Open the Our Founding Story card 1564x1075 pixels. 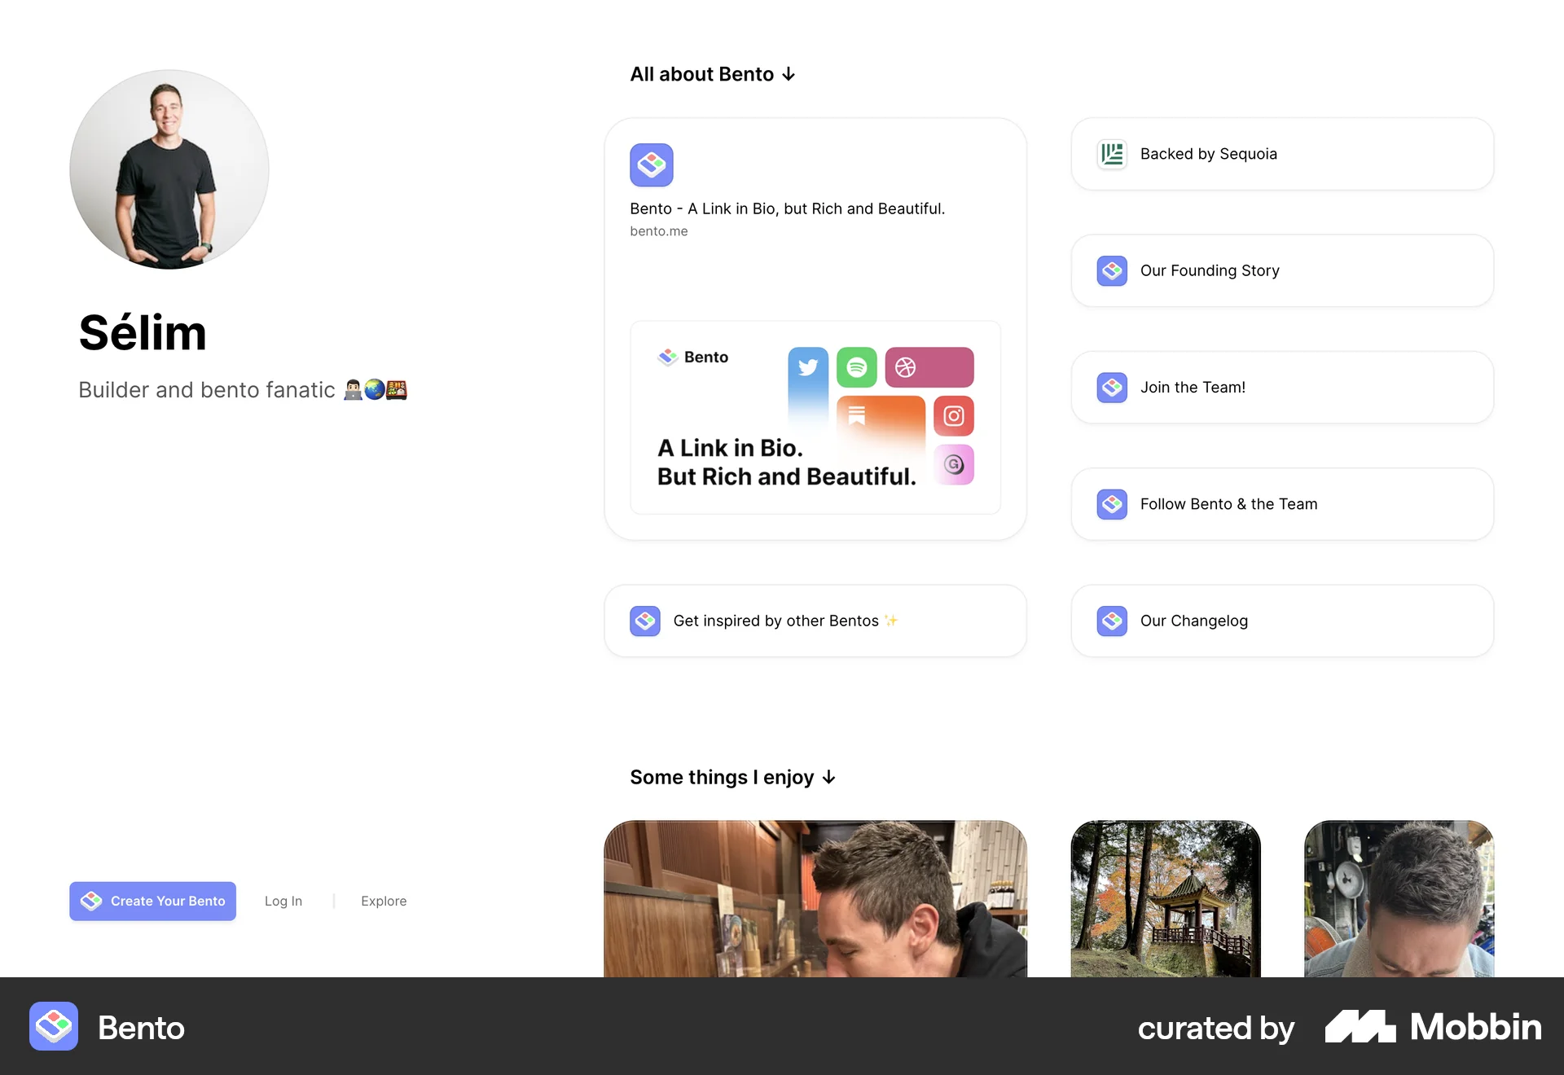1281,270
